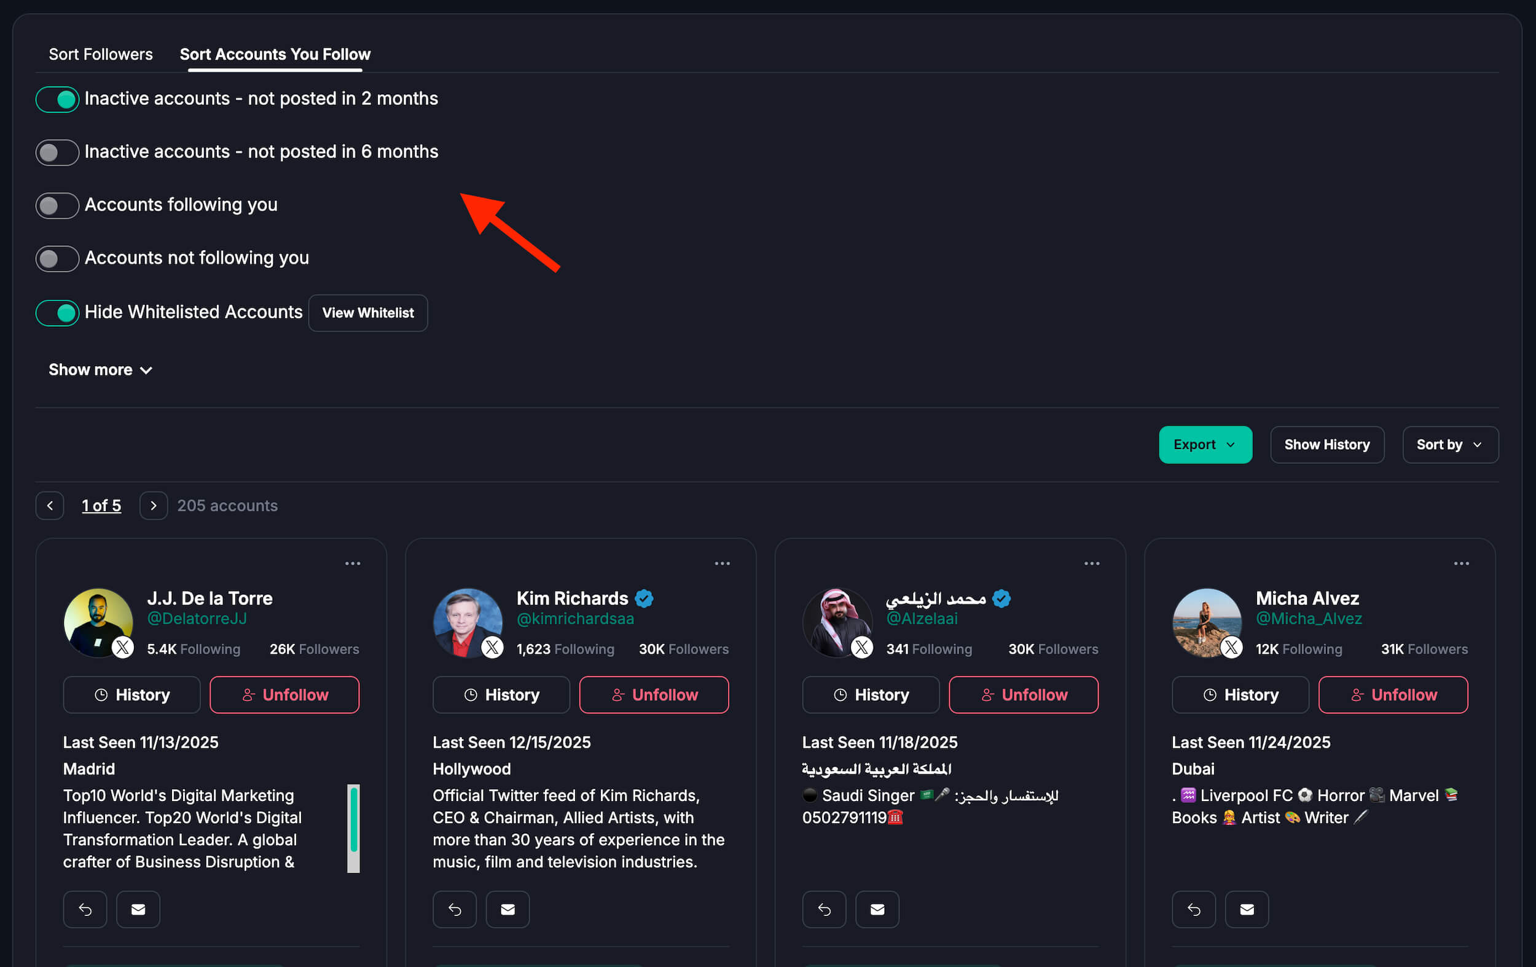Click the View Whitelist button
The image size is (1536, 967).
pos(367,313)
